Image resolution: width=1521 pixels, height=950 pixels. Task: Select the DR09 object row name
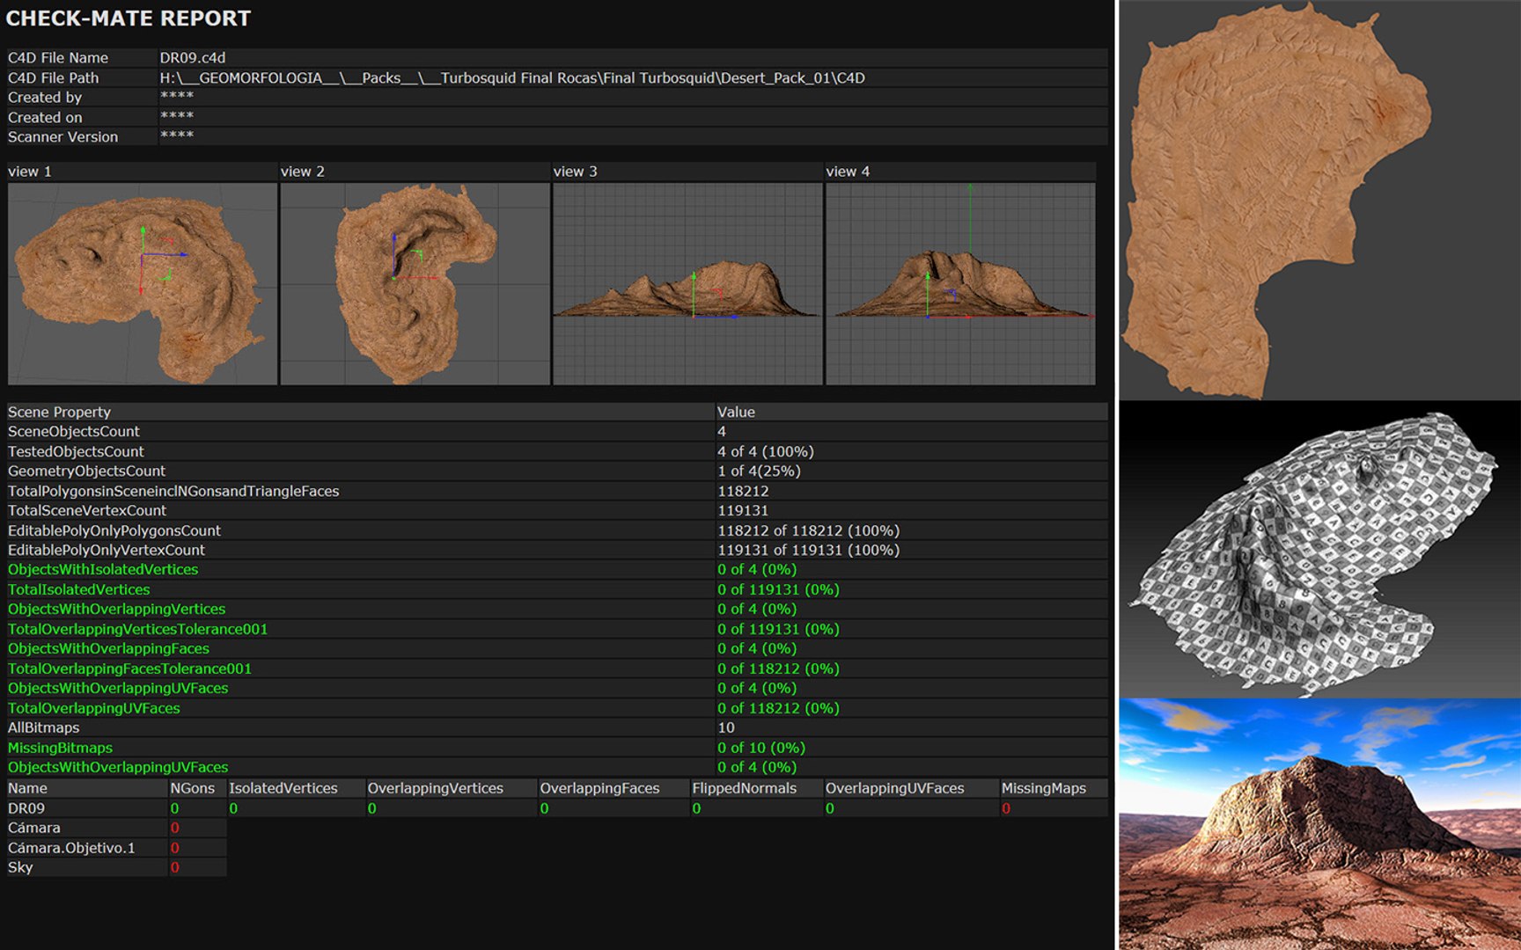coord(26,808)
